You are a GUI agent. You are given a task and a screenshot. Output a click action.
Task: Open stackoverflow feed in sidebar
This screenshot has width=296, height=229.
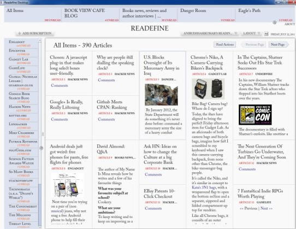(23, 182)
